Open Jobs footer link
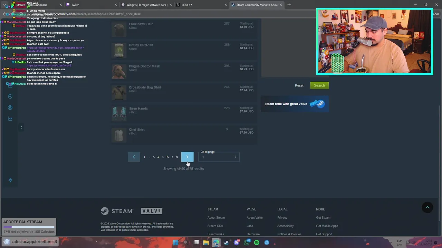The width and height of the screenshot is (442, 248). point(250,226)
